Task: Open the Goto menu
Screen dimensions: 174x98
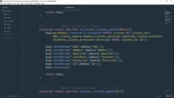Action: 22,4
